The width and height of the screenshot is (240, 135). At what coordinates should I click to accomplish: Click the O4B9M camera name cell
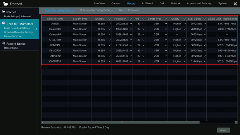tap(55, 24)
